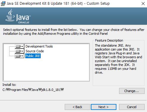Click the Feature Description text panel
This screenshot has height=112, width=147.
[118, 59]
